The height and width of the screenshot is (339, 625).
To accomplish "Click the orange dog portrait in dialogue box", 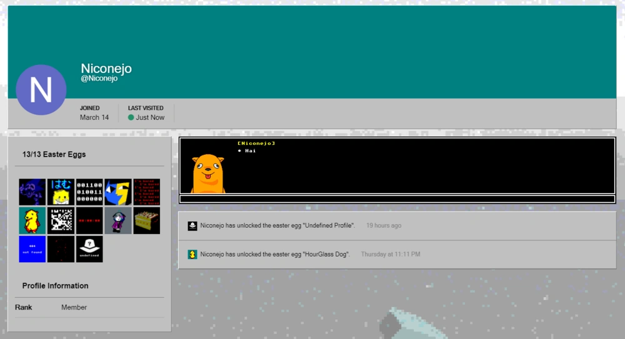I will (x=208, y=174).
